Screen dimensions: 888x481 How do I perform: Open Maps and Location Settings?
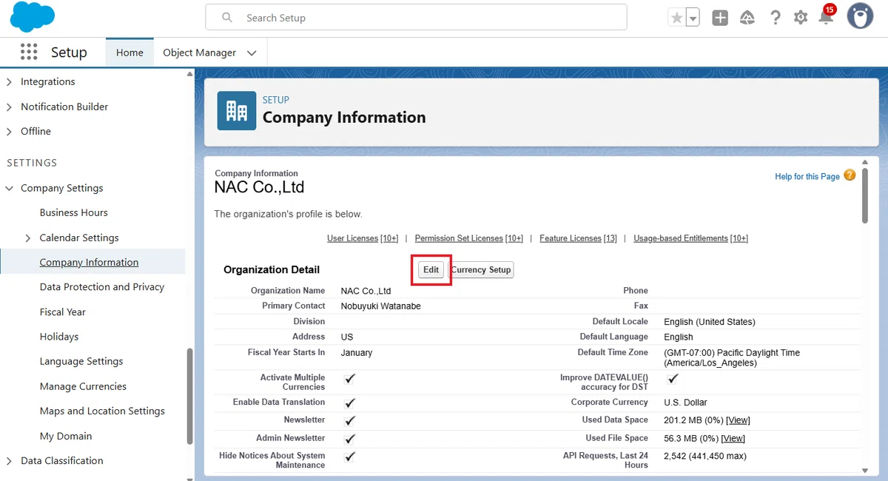point(102,411)
